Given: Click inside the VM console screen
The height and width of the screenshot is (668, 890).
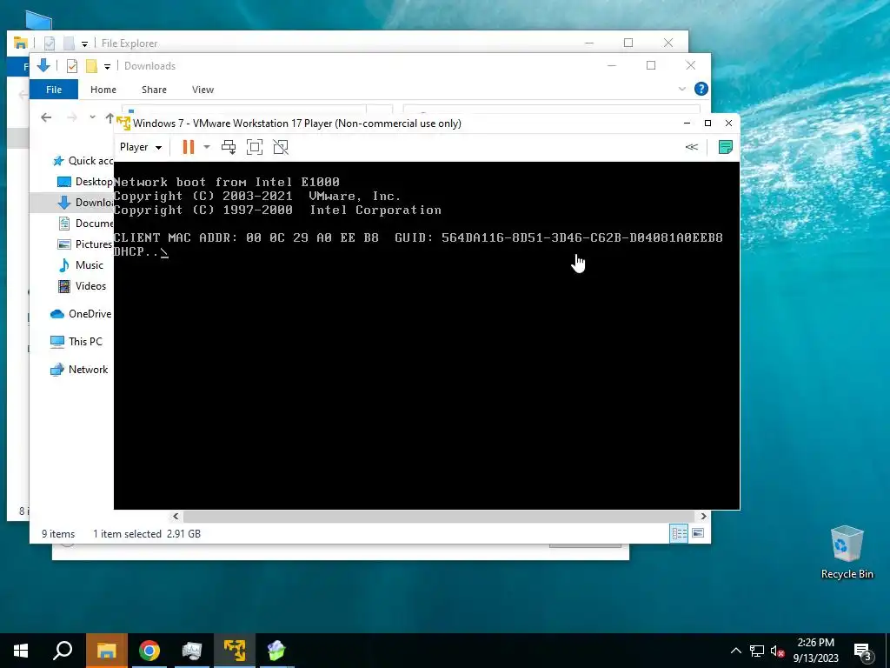Looking at the screenshot, I should (427, 336).
